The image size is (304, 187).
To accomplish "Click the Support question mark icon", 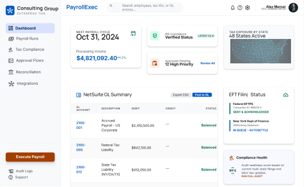I will (10, 177).
